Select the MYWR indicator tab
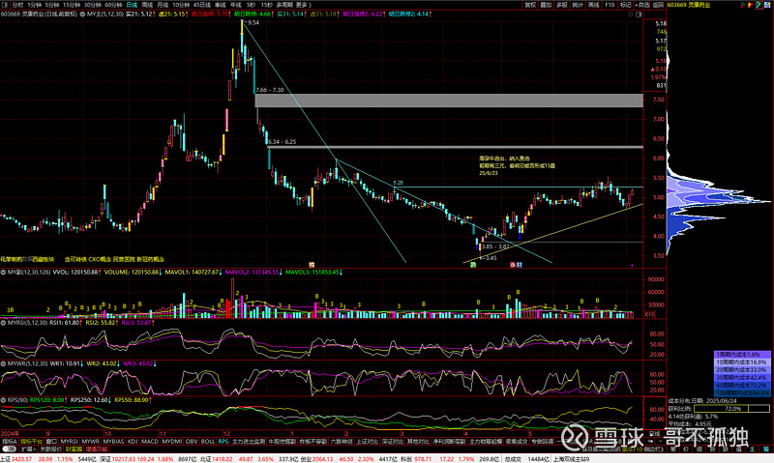 point(90,442)
